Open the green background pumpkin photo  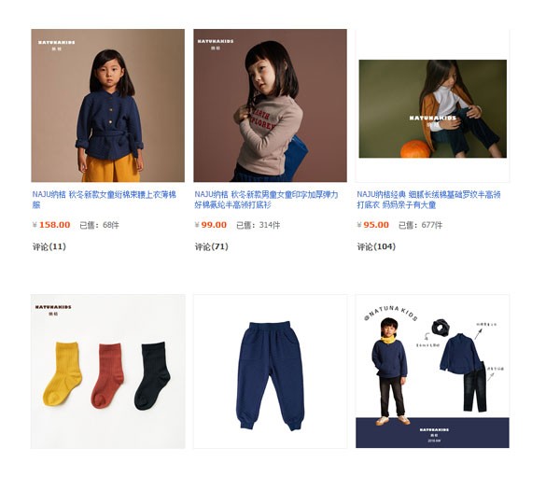[432, 108]
